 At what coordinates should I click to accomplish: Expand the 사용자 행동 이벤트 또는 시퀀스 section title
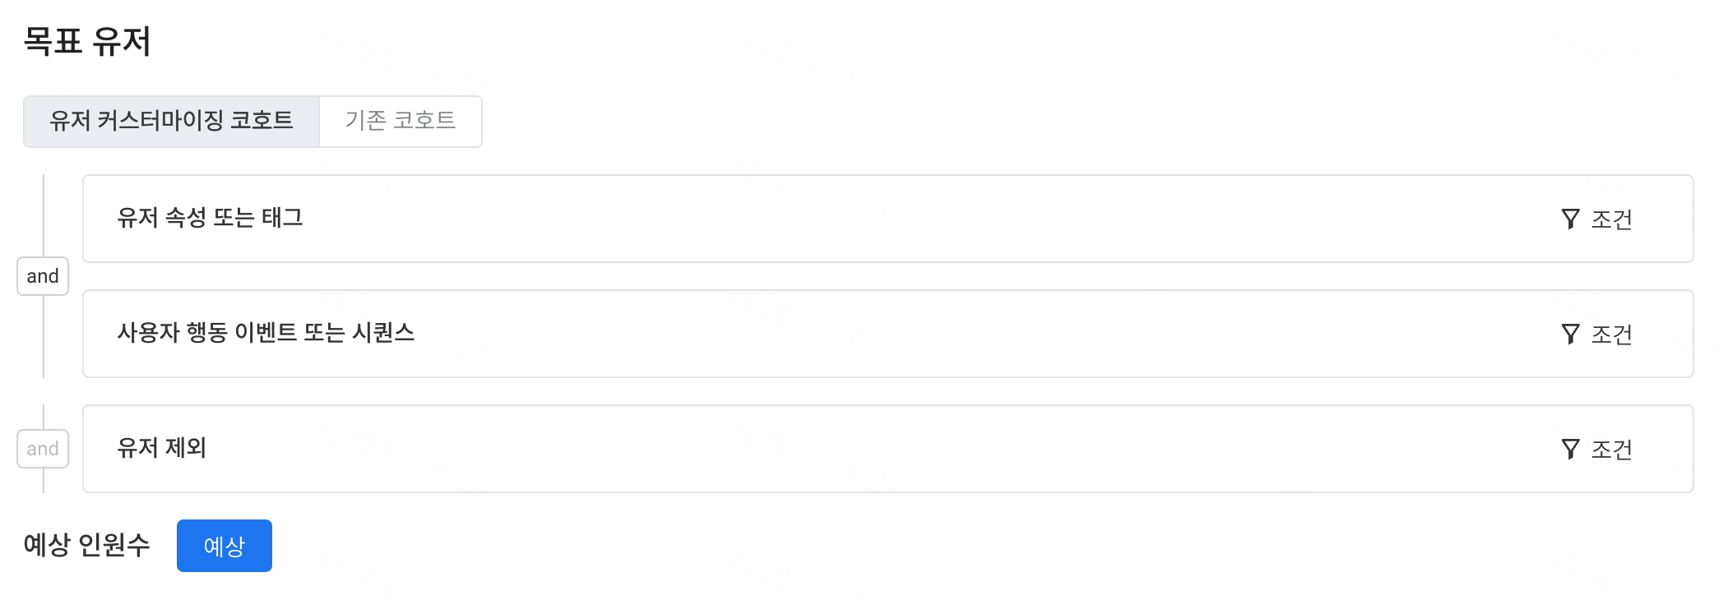[x=266, y=333]
